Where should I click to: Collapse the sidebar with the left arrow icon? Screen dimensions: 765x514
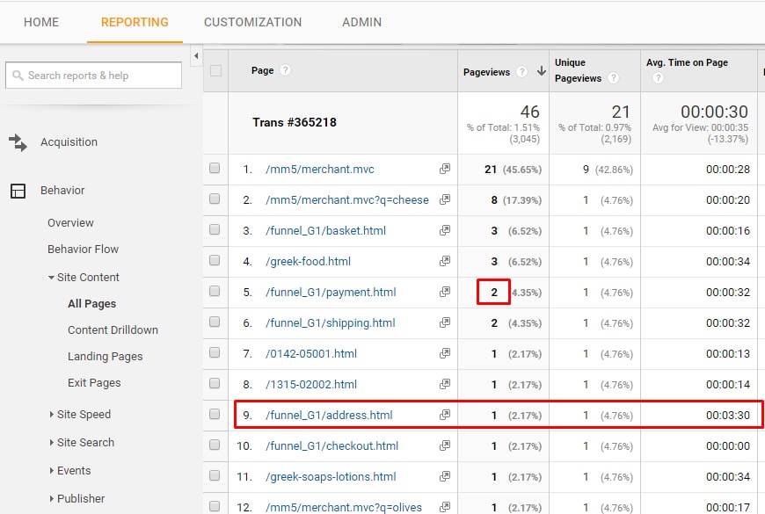point(195,55)
